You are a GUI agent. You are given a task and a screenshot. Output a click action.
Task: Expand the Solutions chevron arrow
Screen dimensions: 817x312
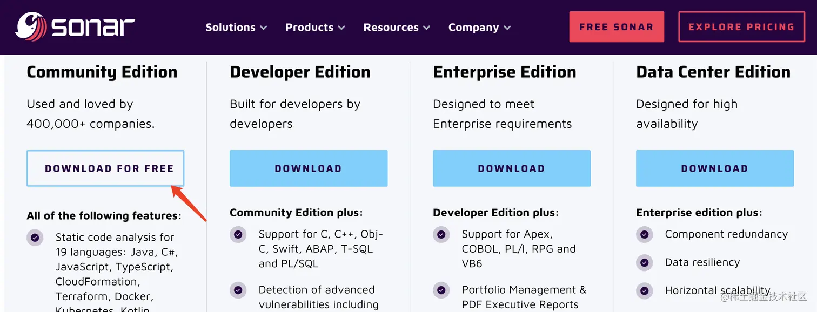(x=263, y=28)
